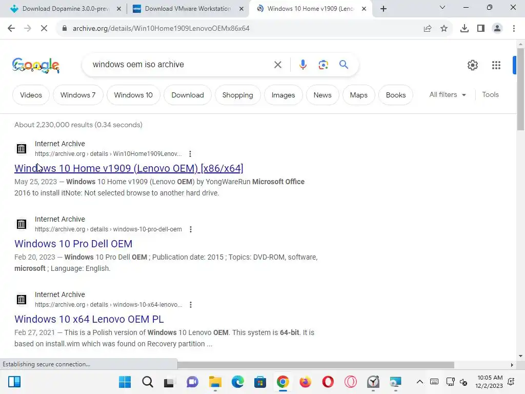This screenshot has height=394, width=525.
Task: Share this page icon in address bar
Action: point(428,29)
